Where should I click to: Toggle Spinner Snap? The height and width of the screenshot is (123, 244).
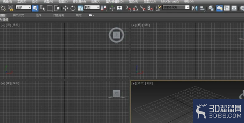[x=150, y=8]
